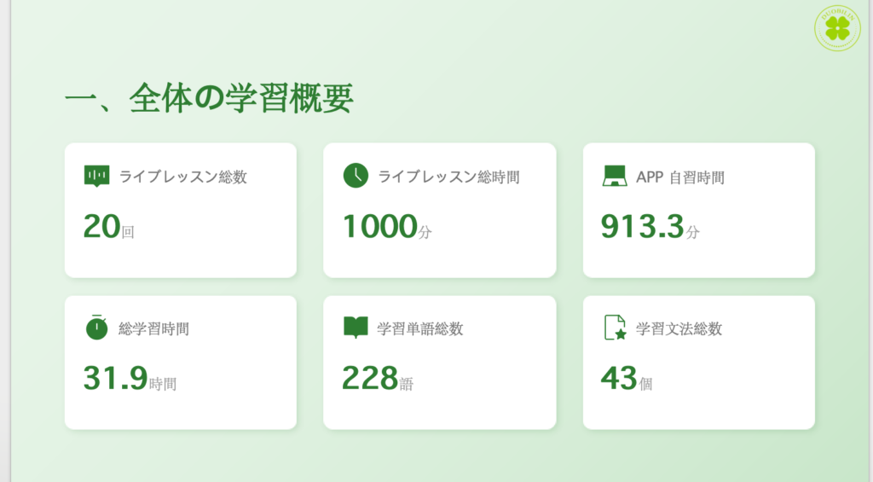Select the 31.9時間 total study value
873x482 pixels.
click(x=130, y=380)
